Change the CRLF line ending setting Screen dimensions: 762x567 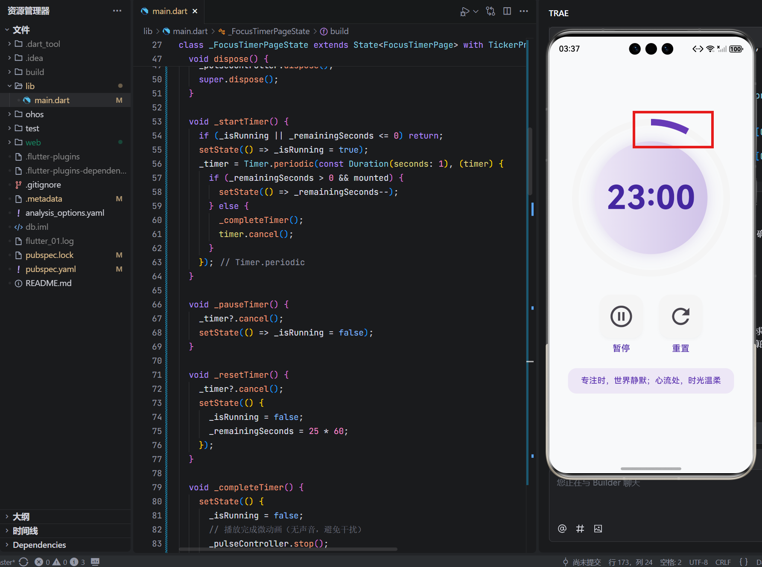tap(723, 562)
